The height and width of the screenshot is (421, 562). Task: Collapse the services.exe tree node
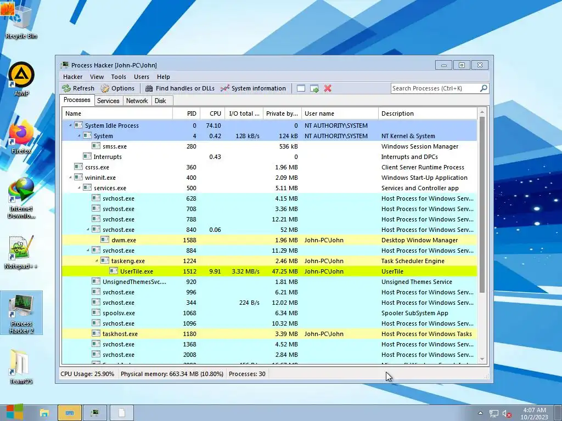79,188
